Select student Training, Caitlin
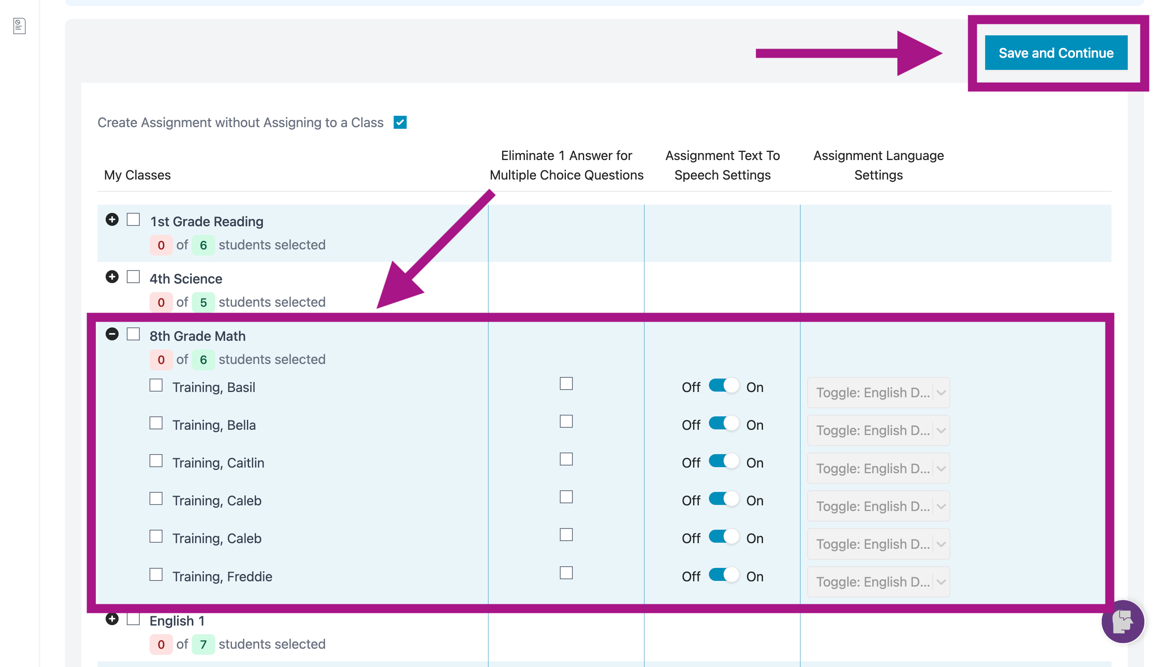This screenshot has height=667, width=1170. pos(156,461)
